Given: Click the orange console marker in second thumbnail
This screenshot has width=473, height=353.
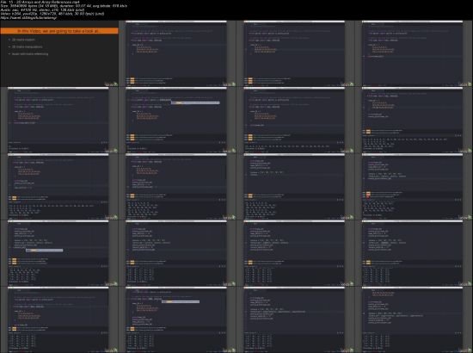Looking at the screenshot, I should tap(132, 81).
